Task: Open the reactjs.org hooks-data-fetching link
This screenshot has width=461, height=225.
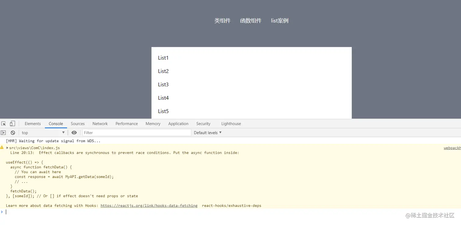Action: point(149,206)
